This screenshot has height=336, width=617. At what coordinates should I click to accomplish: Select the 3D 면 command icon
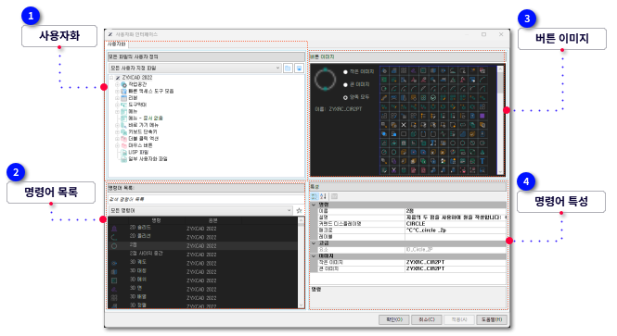click(x=114, y=290)
